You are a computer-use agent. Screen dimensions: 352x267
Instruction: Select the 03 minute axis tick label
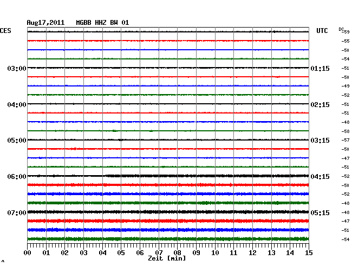[x=83, y=253]
